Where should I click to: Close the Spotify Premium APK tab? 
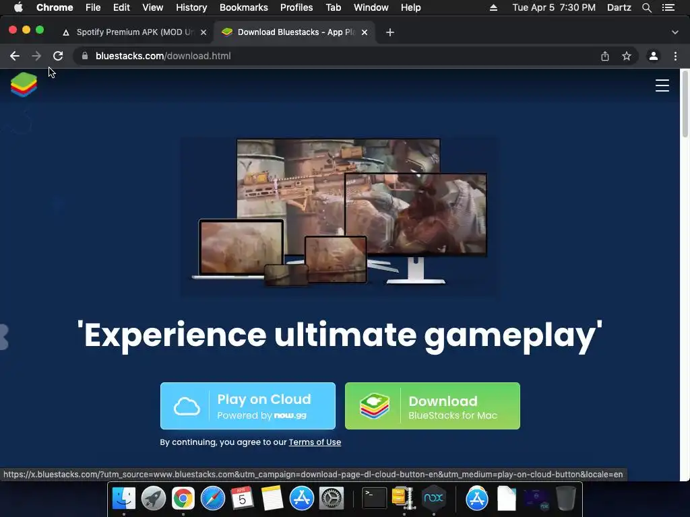[203, 32]
